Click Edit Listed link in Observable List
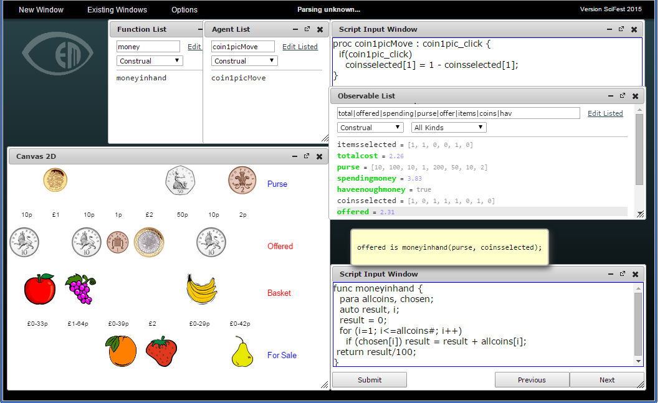The width and height of the screenshot is (660, 403). tap(605, 113)
